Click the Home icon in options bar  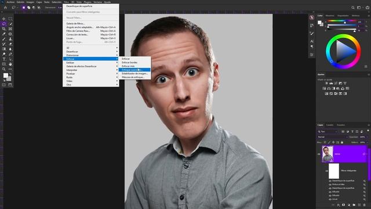5,8
